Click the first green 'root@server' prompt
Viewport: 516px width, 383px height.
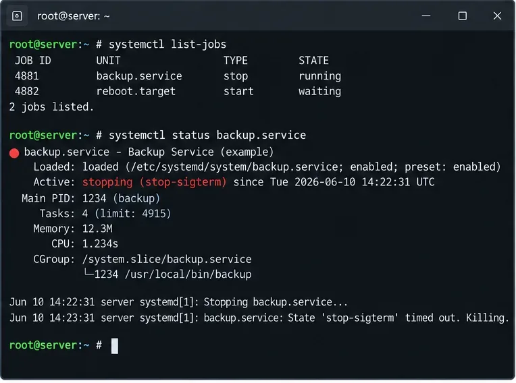(43, 45)
